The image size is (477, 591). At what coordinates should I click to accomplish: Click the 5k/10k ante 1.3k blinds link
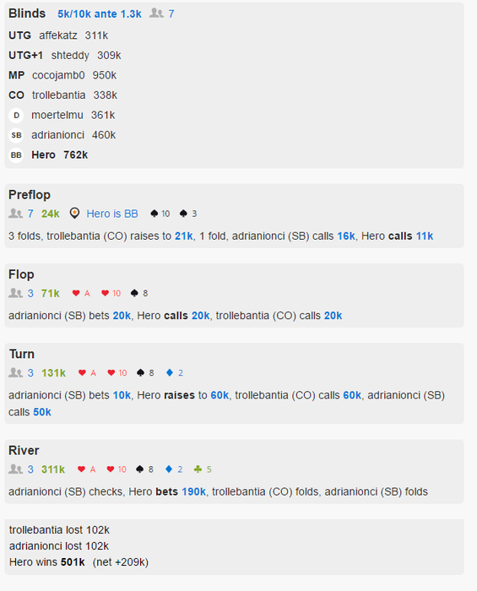point(100,14)
